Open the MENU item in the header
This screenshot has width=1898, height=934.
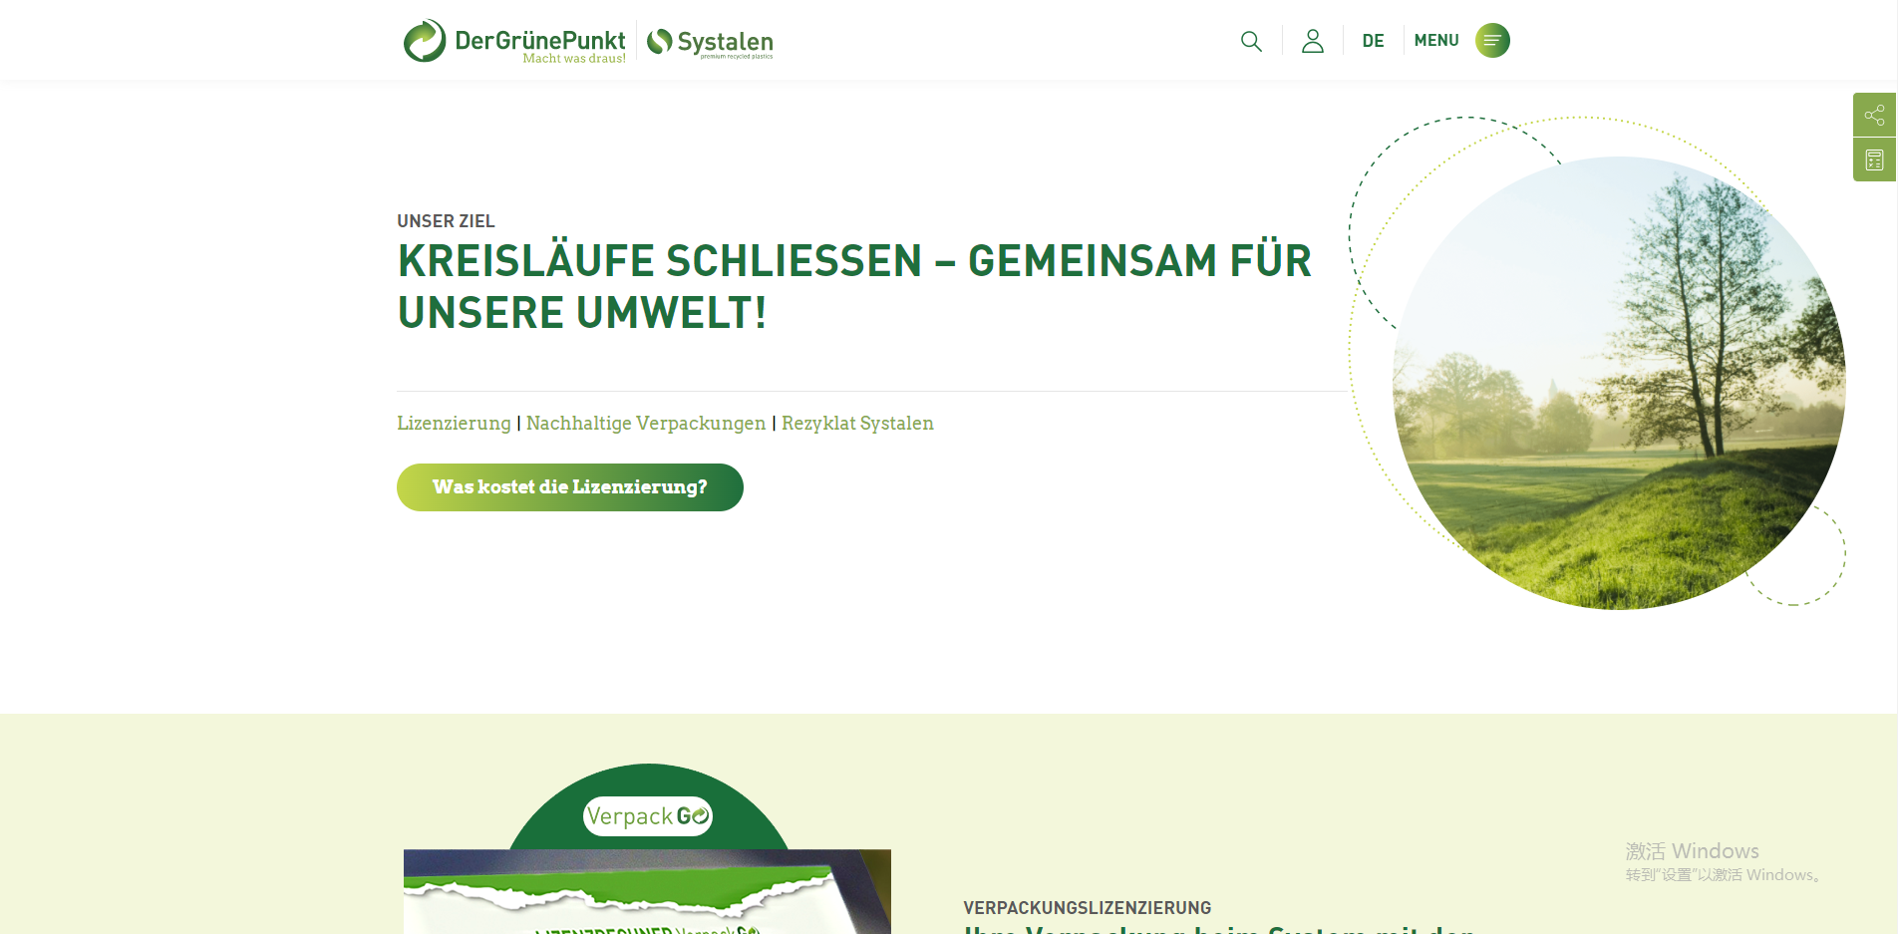coord(1436,40)
